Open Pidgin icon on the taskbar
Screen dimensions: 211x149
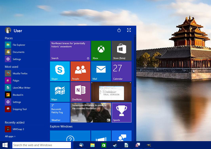point(138,145)
